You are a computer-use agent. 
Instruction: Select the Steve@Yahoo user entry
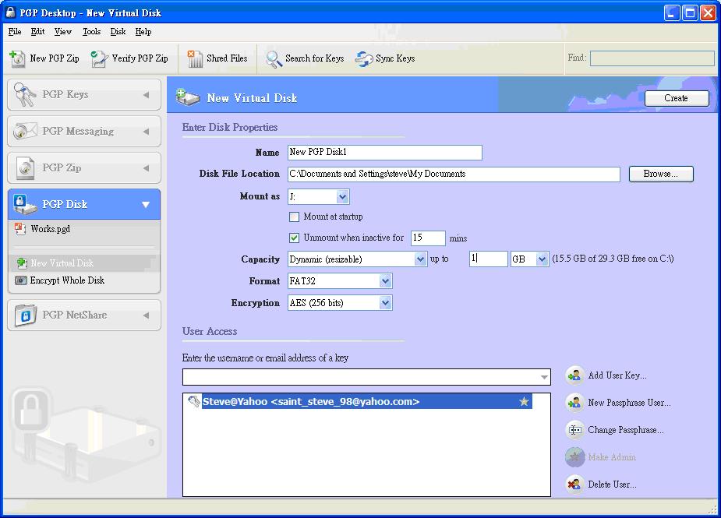tap(366, 402)
